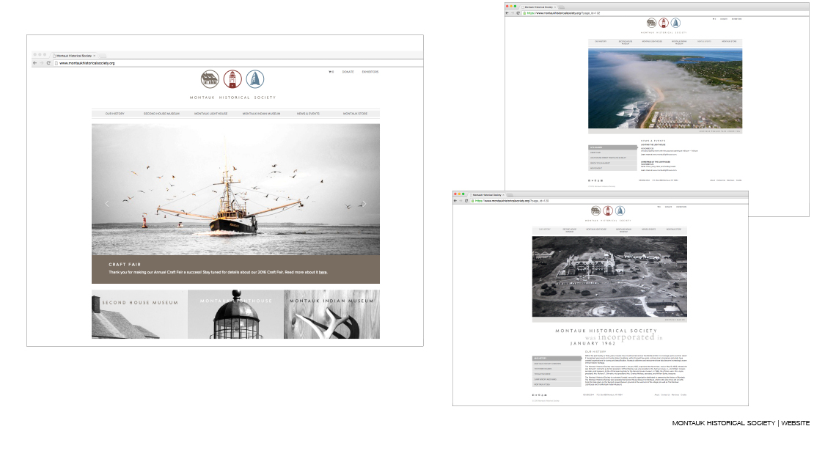Image resolution: width=836 pixels, height=459 pixels.
Task: Open the shopping cart on the homepage
Action: [331, 72]
